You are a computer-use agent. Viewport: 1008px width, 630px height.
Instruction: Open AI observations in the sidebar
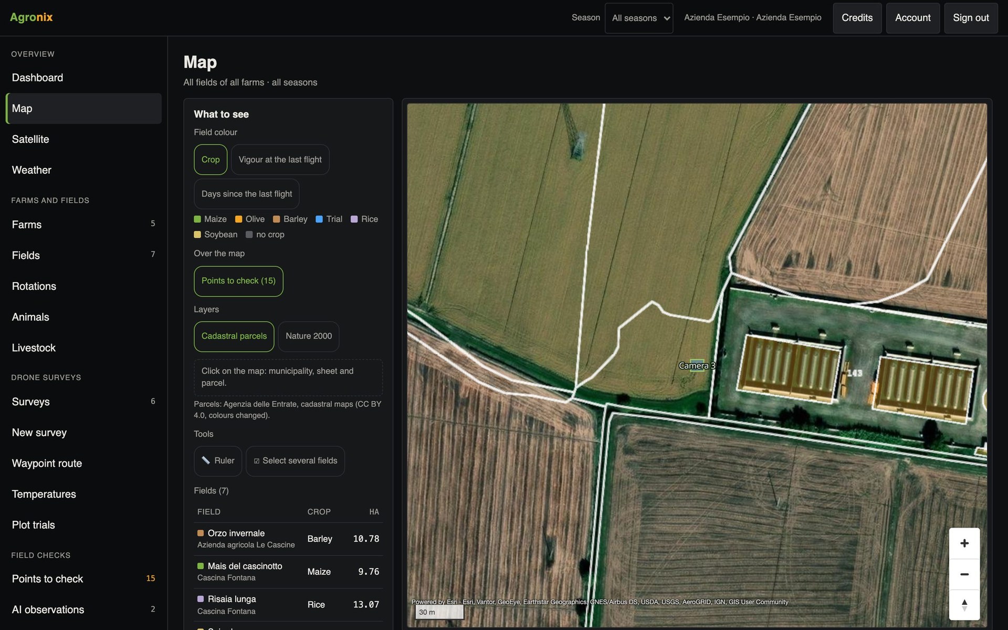(x=83, y=610)
